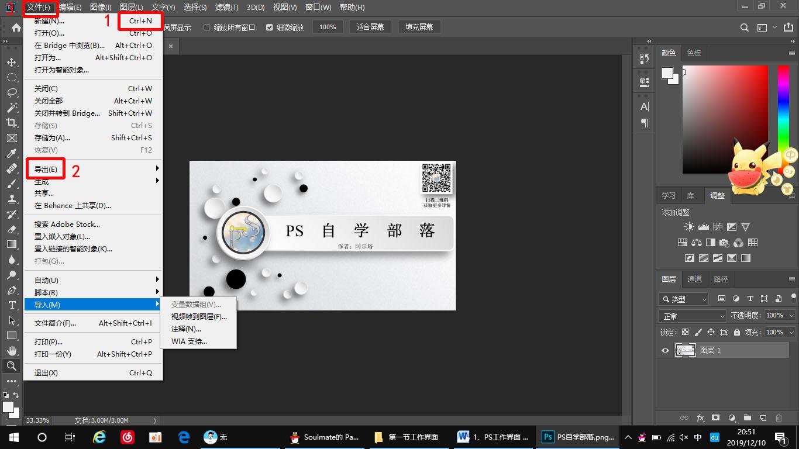Open the search magnifier at top right
The width and height of the screenshot is (799, 449).
(745, 27)
